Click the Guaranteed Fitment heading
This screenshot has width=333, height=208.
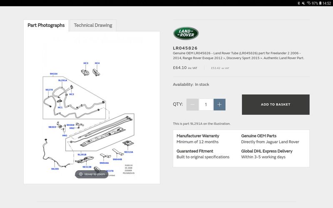(195, 151)
